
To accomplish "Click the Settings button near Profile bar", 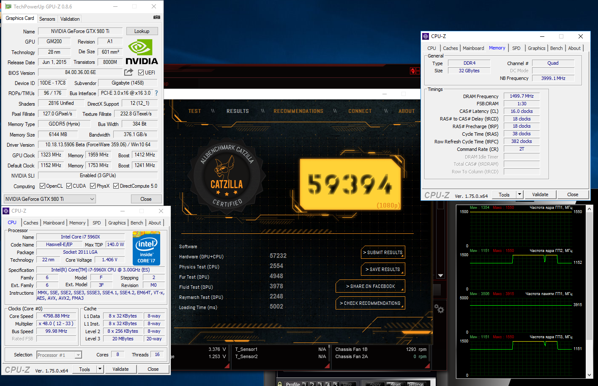I will [x=416, y=384].
